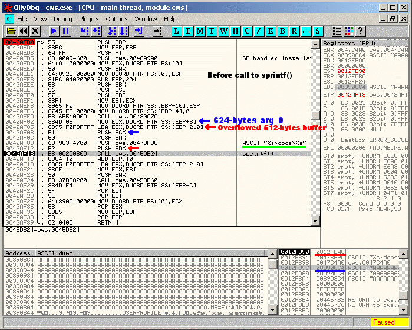This screenshot has width=412, height=330.
Task: Click the CPU window C icon in menu bar
Action: click(x=9, y=19)
